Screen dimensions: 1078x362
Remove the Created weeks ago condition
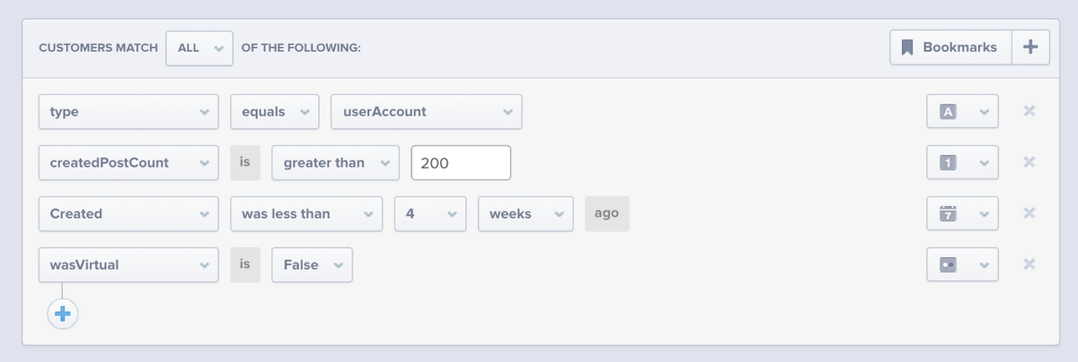tap(1029, 213)
